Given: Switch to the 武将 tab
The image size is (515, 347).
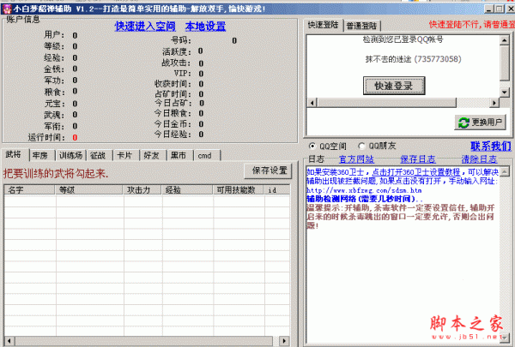Looking at the screenshot, I should click(14, 154).
